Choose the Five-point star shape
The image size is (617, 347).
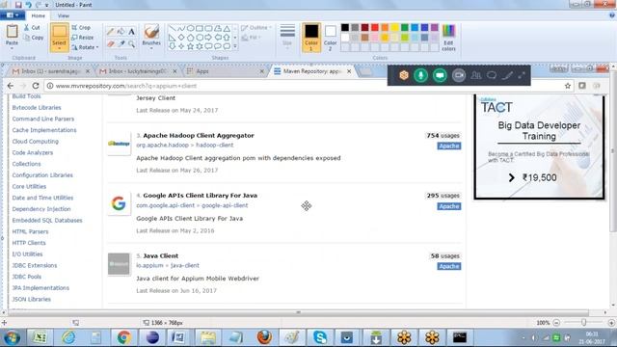click(x=191, y=46)
